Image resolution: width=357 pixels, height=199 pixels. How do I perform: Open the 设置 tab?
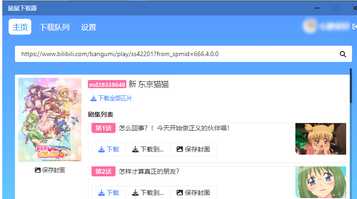tap(88, 27)
